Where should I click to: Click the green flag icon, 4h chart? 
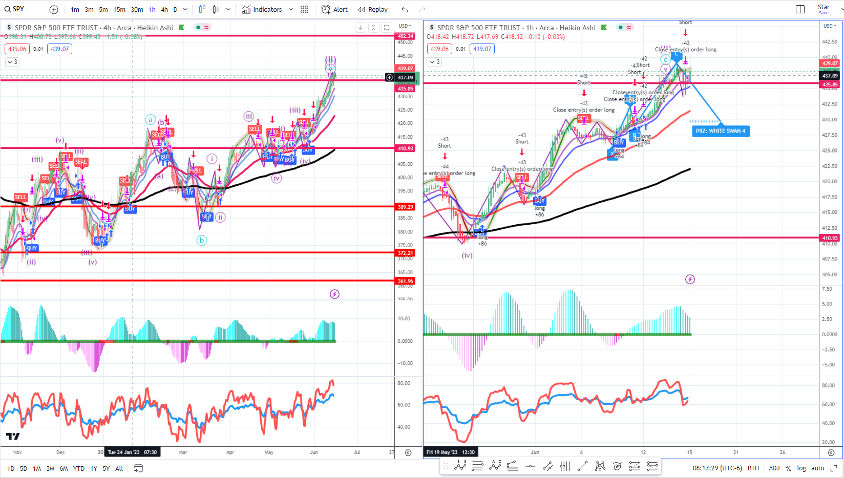(x=181, y=28)
